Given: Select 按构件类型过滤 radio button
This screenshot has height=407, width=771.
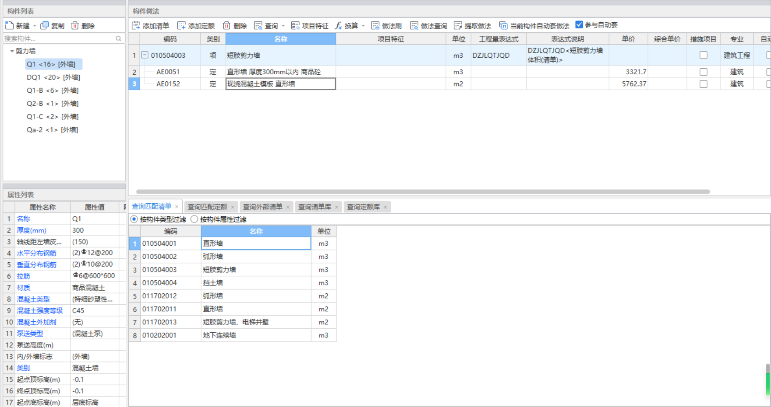Looking at the screenshot, I should pos(134,219).
